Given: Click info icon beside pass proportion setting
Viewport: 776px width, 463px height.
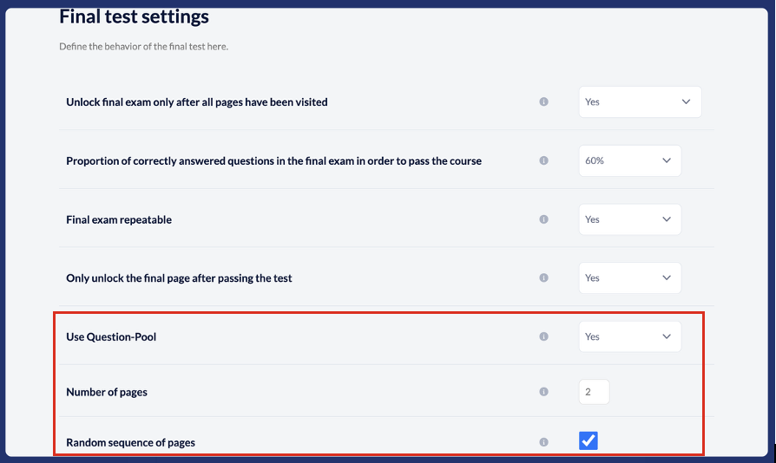Looking at the screenshot, I should (543, 160).
